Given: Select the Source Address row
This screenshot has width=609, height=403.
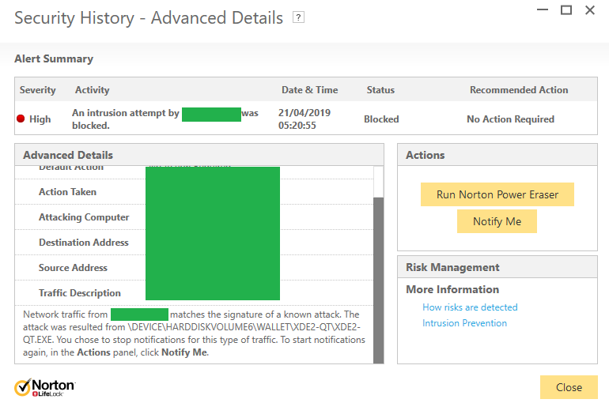Looking at the screenshot, I should pos(195,267).
